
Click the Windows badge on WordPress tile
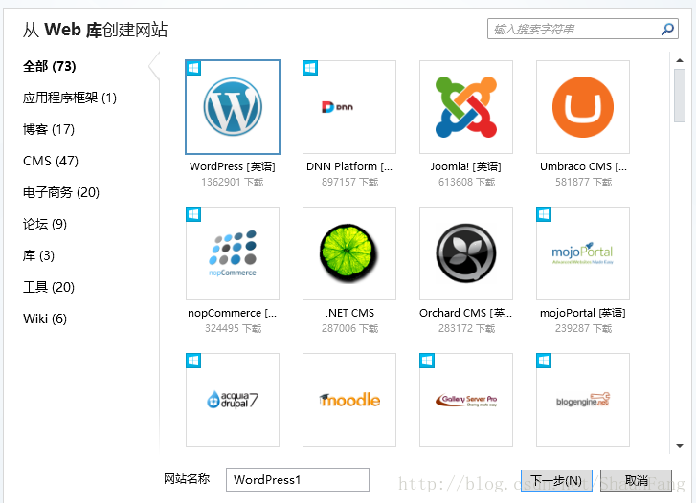click(193, 68)
